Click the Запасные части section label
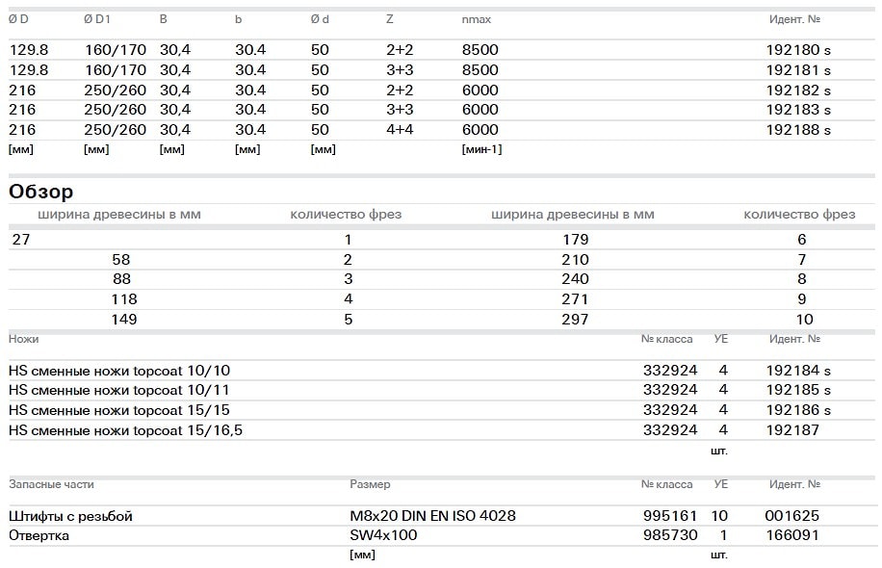This screenshot has height=568, width=882. pyautogui.click(x=51, y=484)
